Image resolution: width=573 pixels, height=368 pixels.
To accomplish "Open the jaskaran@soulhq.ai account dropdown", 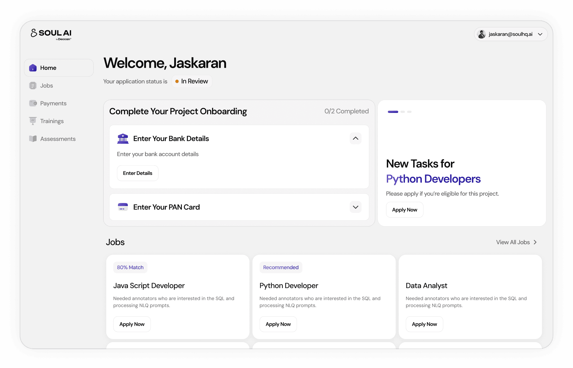I will point(540,34).
